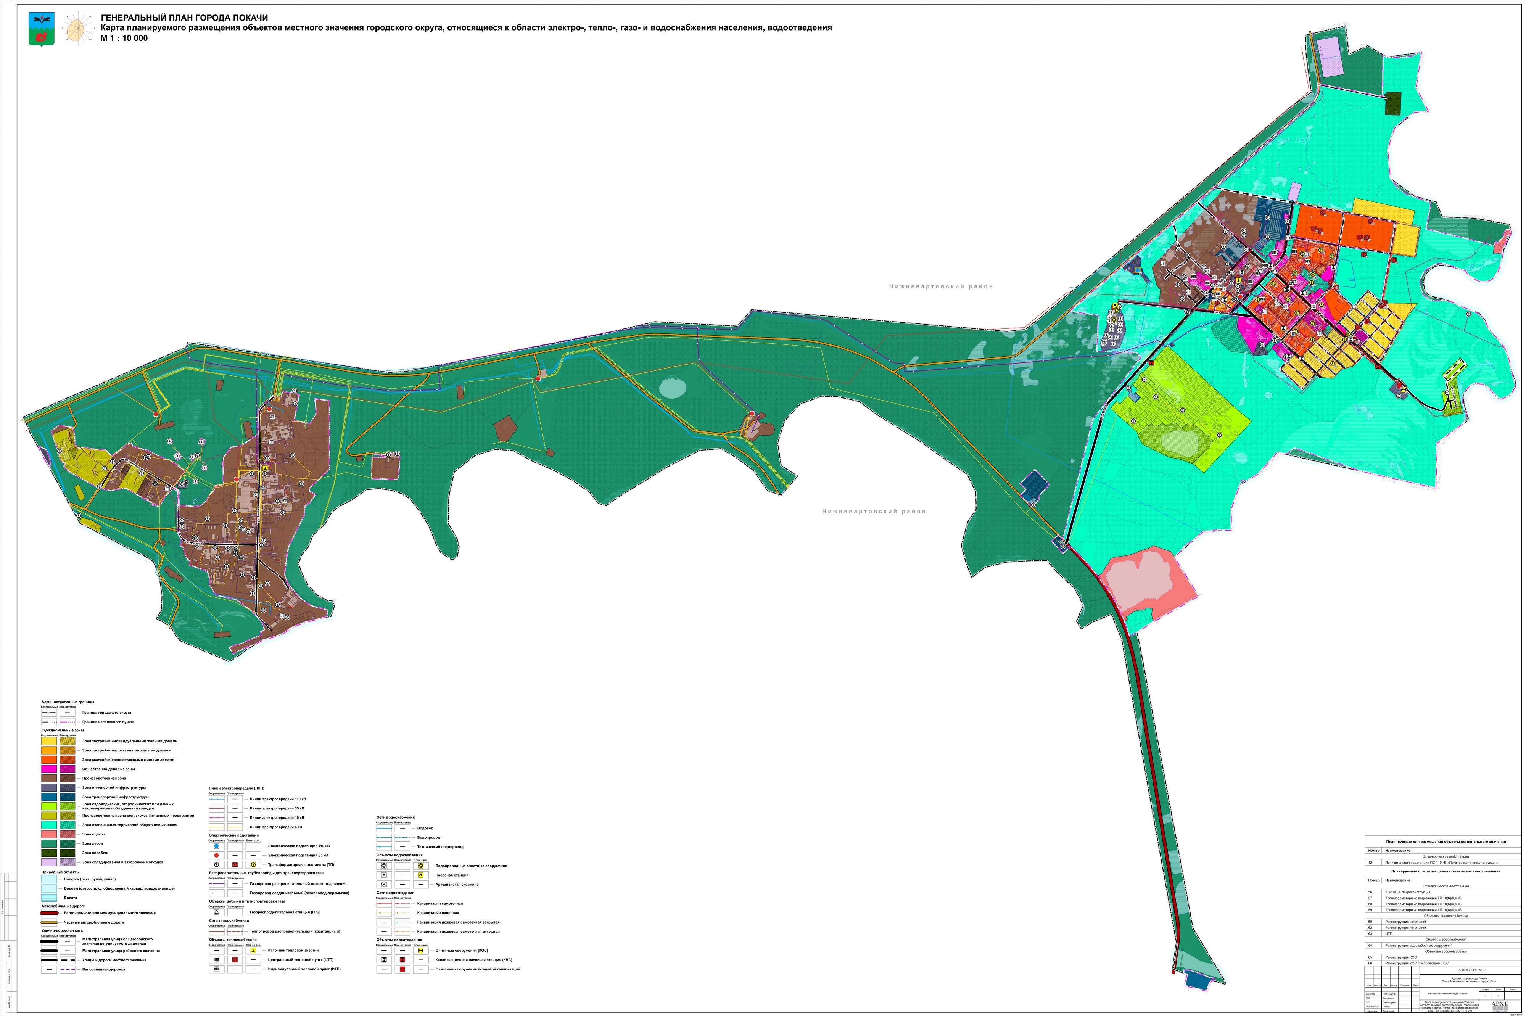The height and width of the screenshot is (1017, 1526).
Task: Click the existing sewage pumping station (КНС) icon
Action: click(384, 960)
